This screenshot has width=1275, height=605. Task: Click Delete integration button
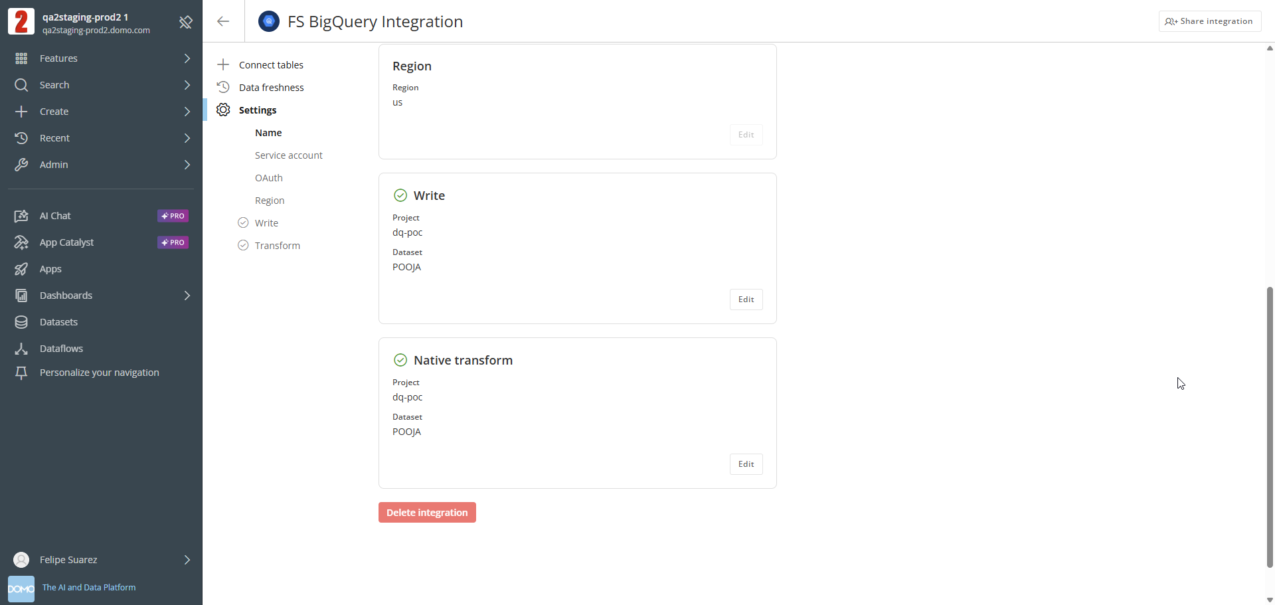pos(427,512)
